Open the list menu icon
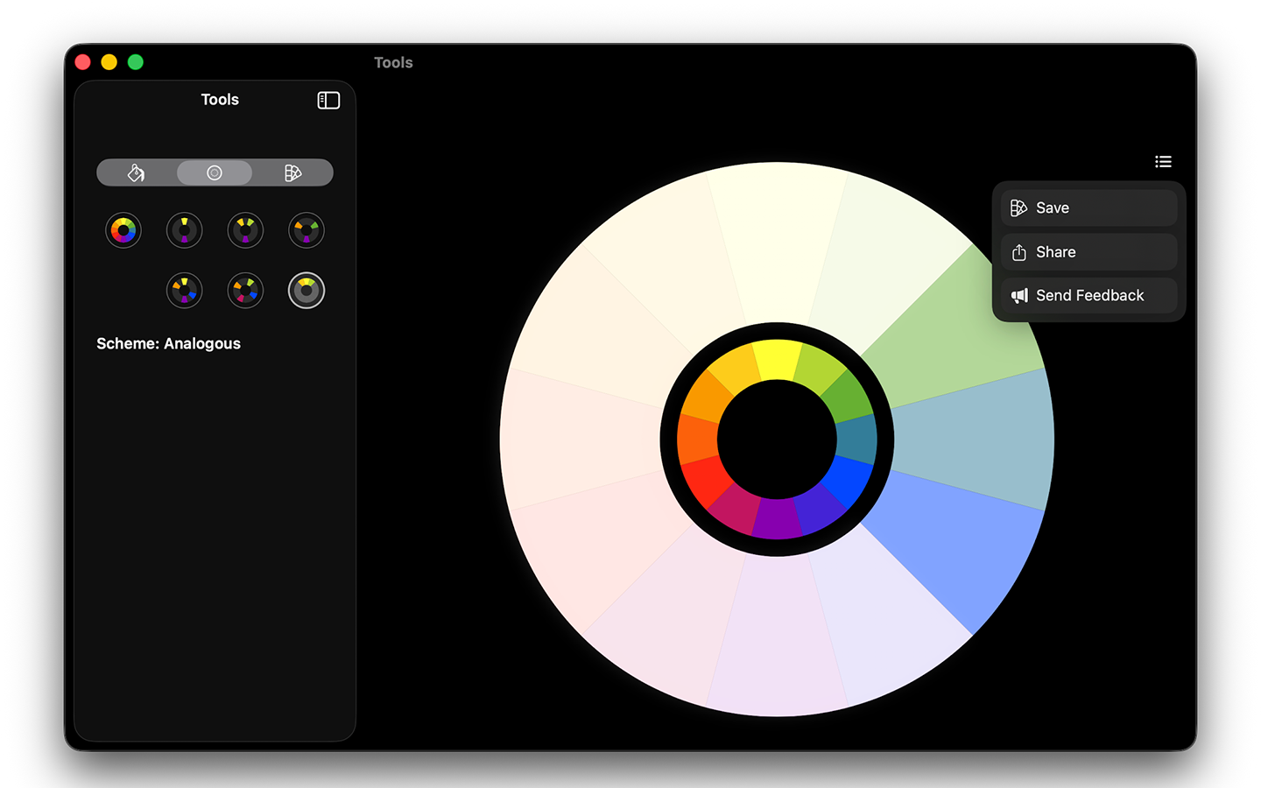Screen dimensions: 1261x788 (1163, 162)
